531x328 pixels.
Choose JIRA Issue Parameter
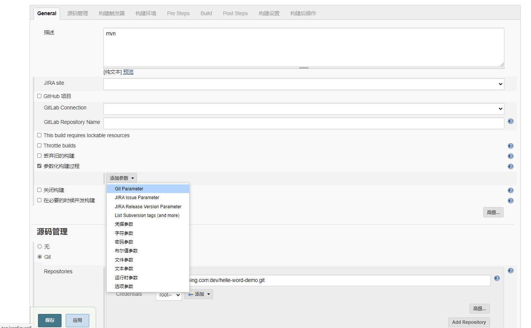[x=148, y=198]
